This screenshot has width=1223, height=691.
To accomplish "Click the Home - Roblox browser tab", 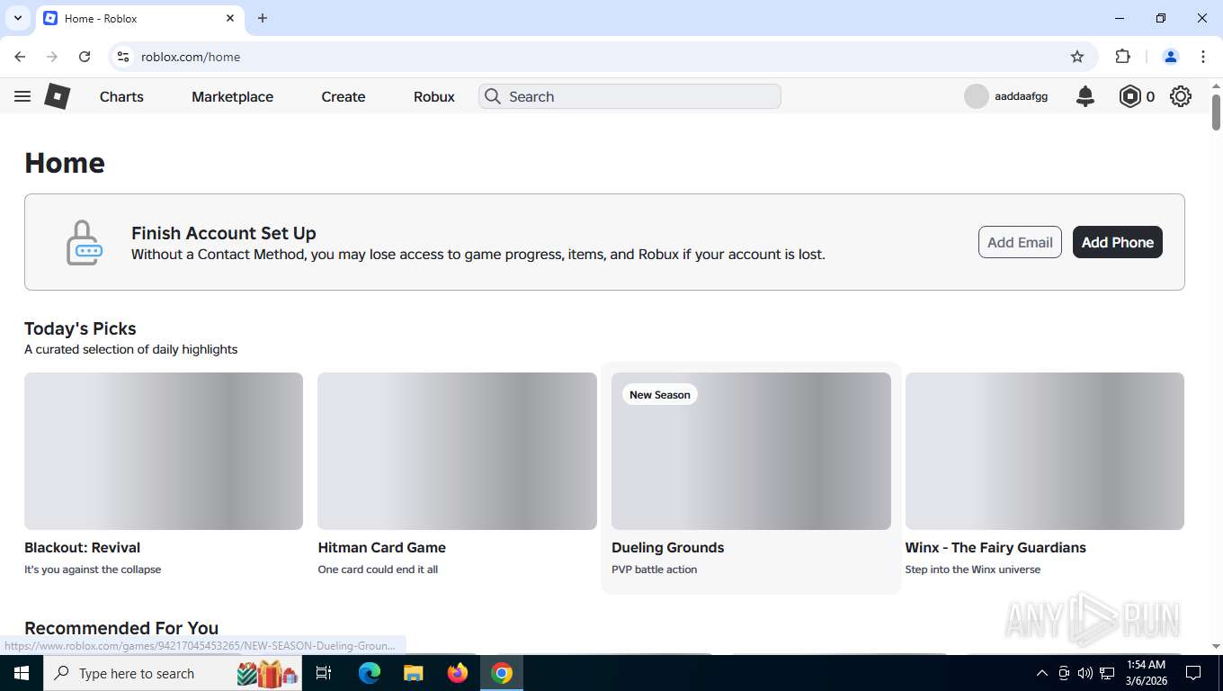I will pos(139,18).
